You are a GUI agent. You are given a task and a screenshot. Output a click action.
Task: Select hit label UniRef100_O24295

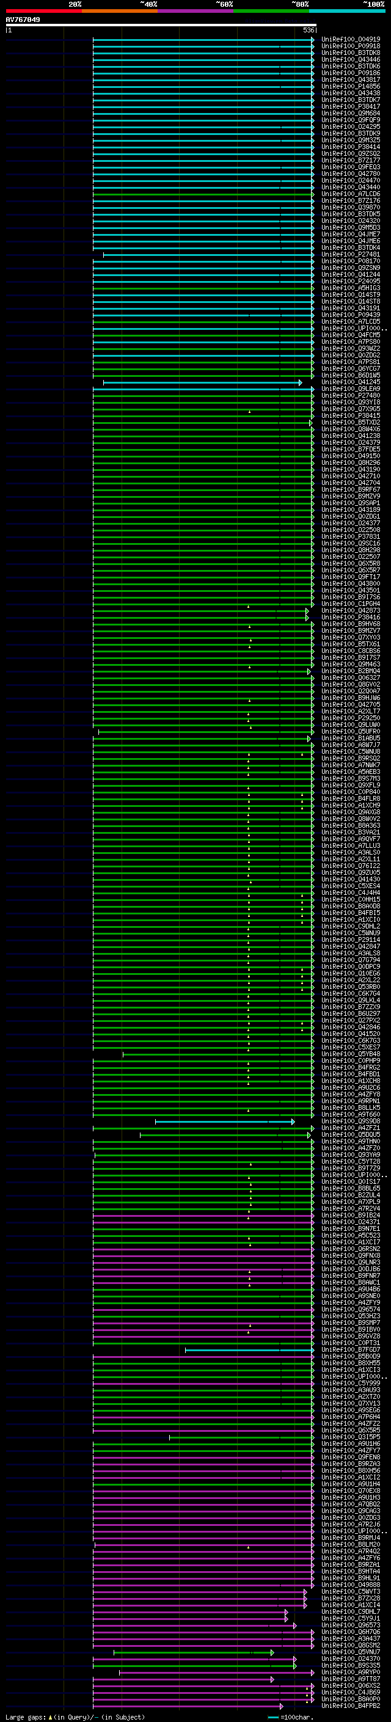[351, 126]
